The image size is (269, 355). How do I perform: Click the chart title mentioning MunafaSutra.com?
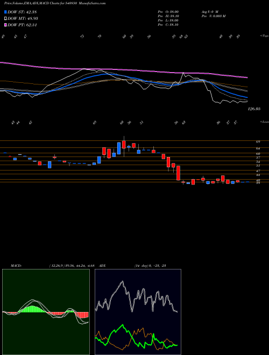[x=55, y=3]
